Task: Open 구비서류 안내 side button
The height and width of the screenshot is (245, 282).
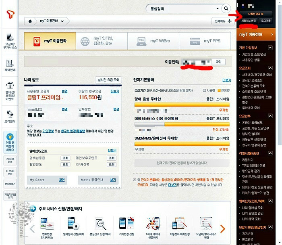Action: tap(10, 160)
